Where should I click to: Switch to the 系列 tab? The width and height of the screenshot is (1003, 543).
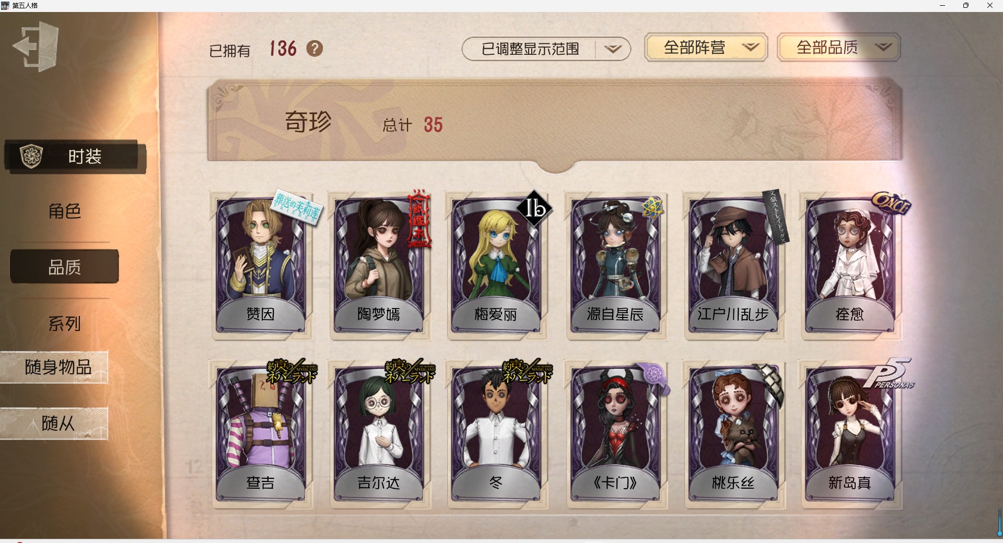[x=65, y=324]
